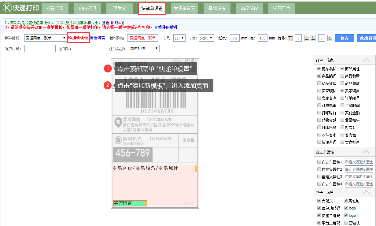The width and height of the screenshot is (376, 226).
Task: Enable 快递条码 checkbox
Action: pyautogui.click(x=319, y=142)
